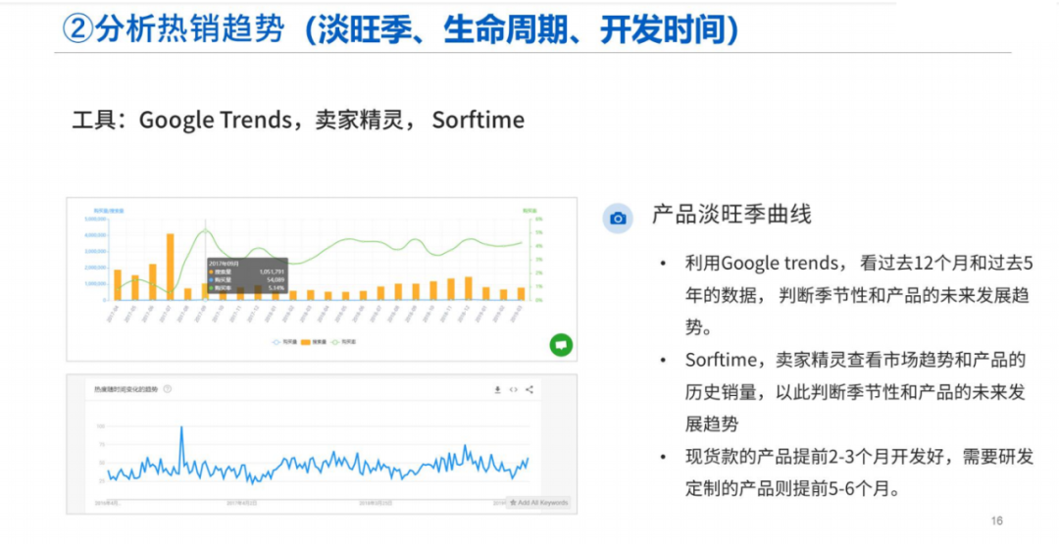Click the 购买率 right axis title
This screenshot has width=1059, height=544.
click(x=529, y=211)
